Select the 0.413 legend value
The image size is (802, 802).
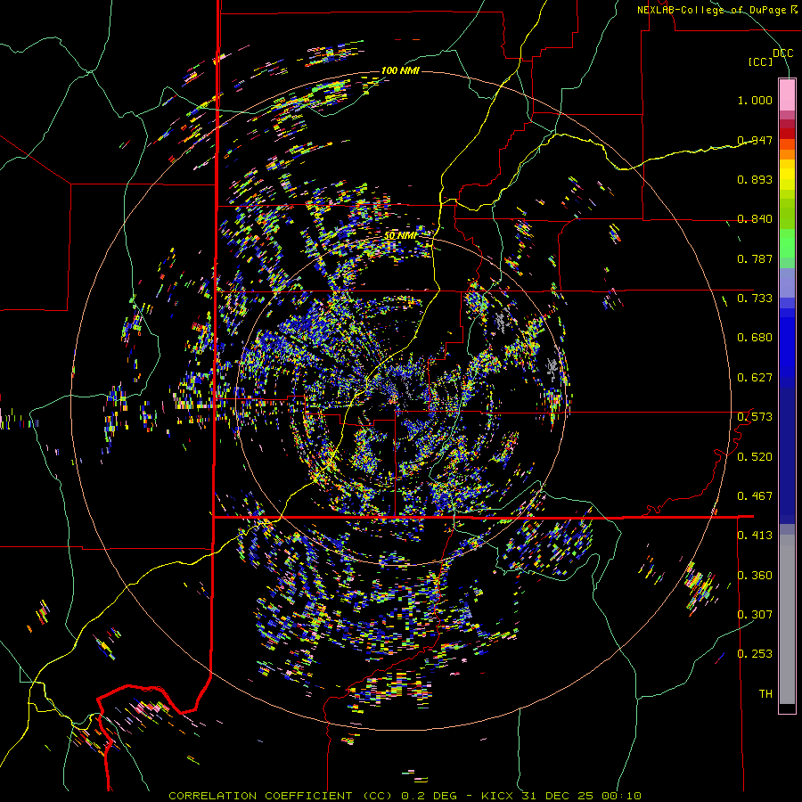[x=755, y=536]
